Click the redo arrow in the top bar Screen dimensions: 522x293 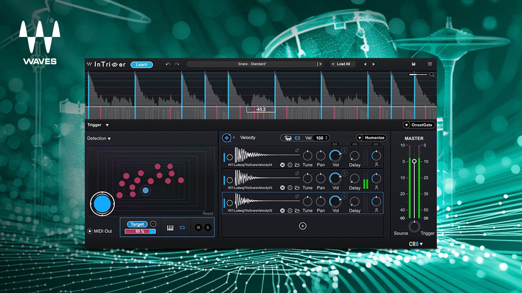click(x=177, y=64)
